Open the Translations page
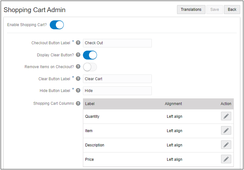The width and height of the screenshot is (244, 170). click(x=191, y=10)
